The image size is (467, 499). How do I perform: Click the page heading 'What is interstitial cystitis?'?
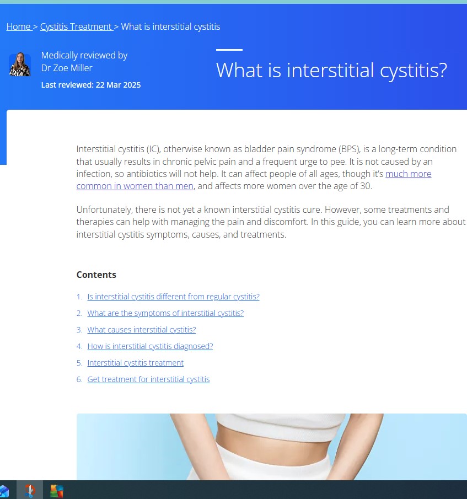(331, 71)
